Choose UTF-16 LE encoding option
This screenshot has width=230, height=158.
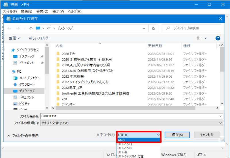(x=125, y=144)
